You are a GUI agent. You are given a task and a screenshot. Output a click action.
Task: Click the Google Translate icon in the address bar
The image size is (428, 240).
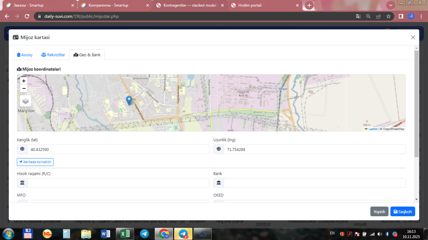pyautogui.click(x=358, y=16)
